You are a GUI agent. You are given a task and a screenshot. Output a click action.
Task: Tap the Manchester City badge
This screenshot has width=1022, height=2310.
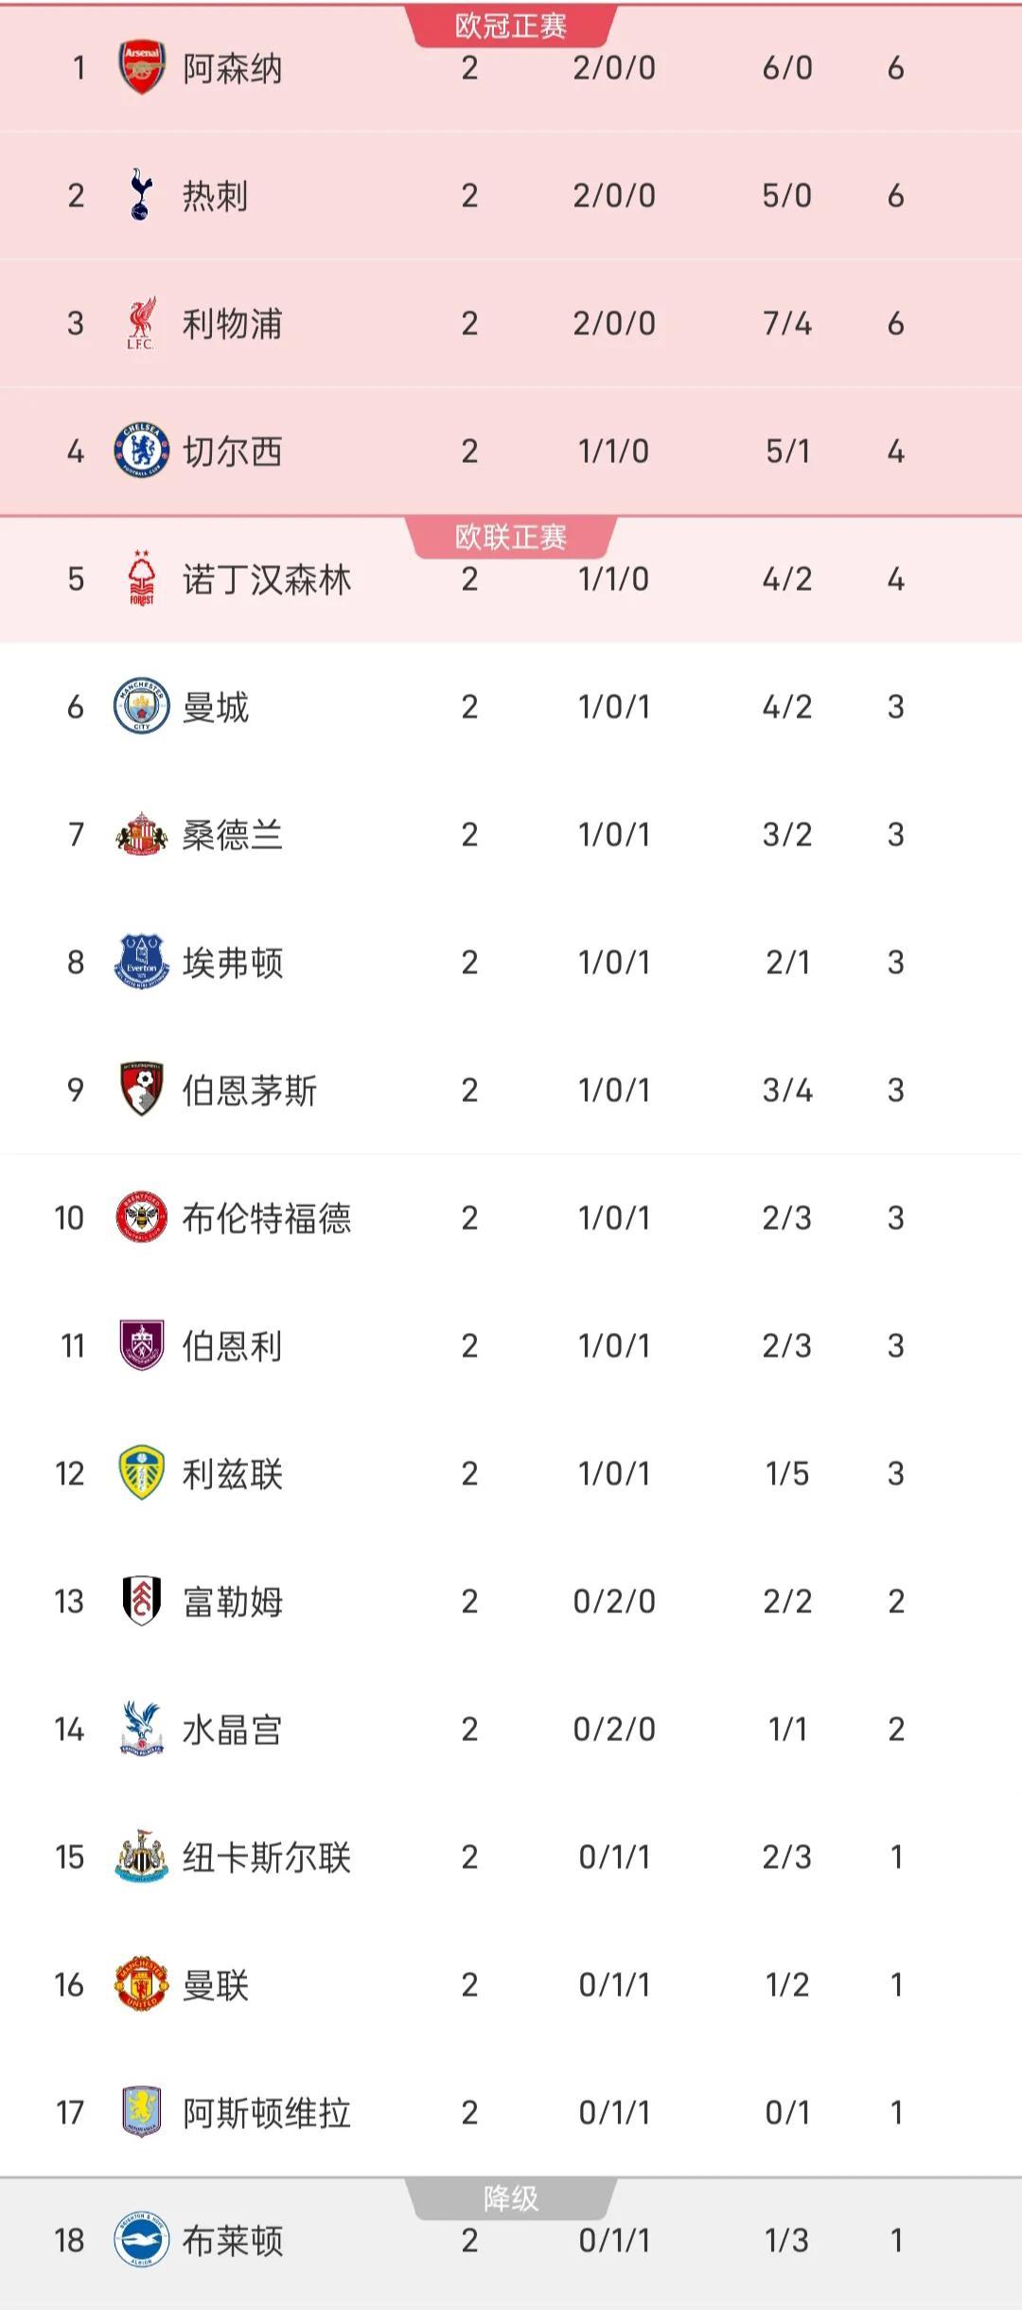tap(141, 706)
